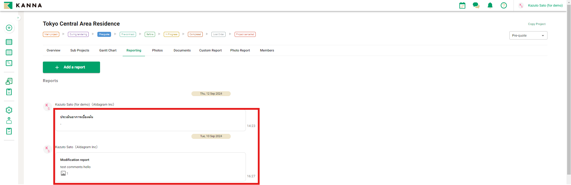This screenshot has width=571, height=185.
Task: Open the Pre-quote status dropdown
Action: [x=528, y=35]
